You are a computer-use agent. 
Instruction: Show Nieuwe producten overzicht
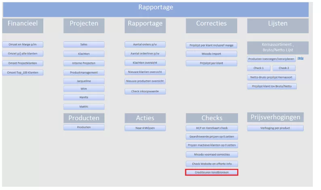pos(145,81)
